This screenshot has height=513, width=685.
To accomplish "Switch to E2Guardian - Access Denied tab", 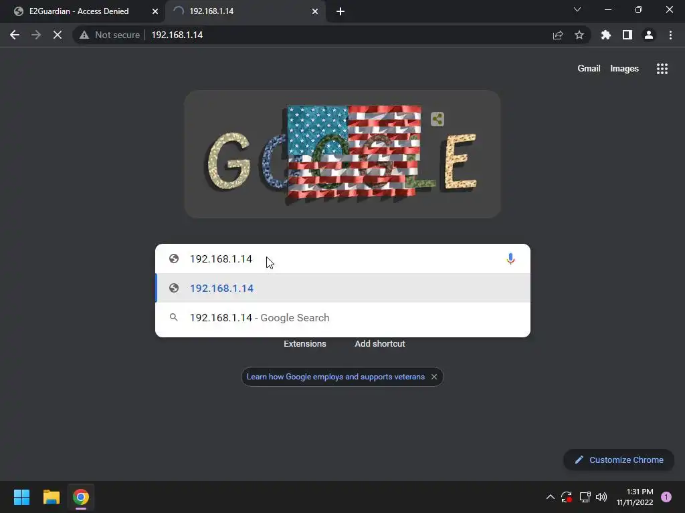I will pyautogui.click(x=79, y=11).
